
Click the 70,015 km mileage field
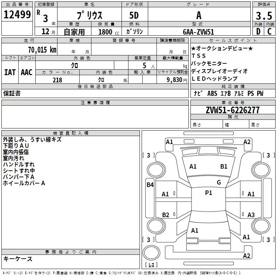click(x=29, y=49)
